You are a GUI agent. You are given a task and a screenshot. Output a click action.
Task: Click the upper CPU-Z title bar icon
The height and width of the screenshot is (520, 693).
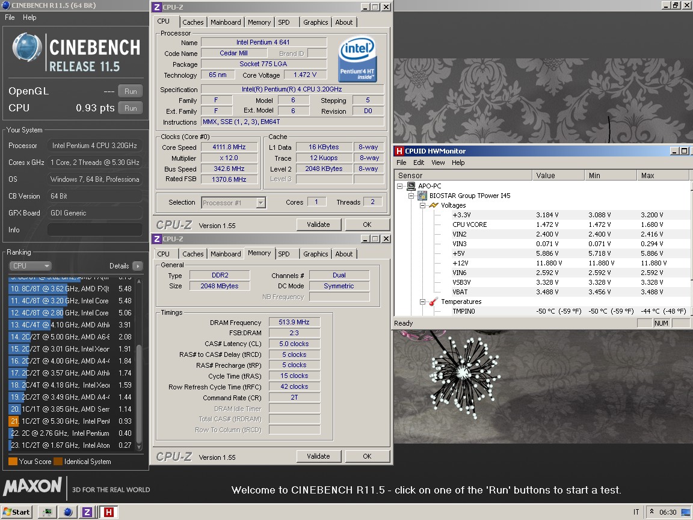(x=157, y=7)
